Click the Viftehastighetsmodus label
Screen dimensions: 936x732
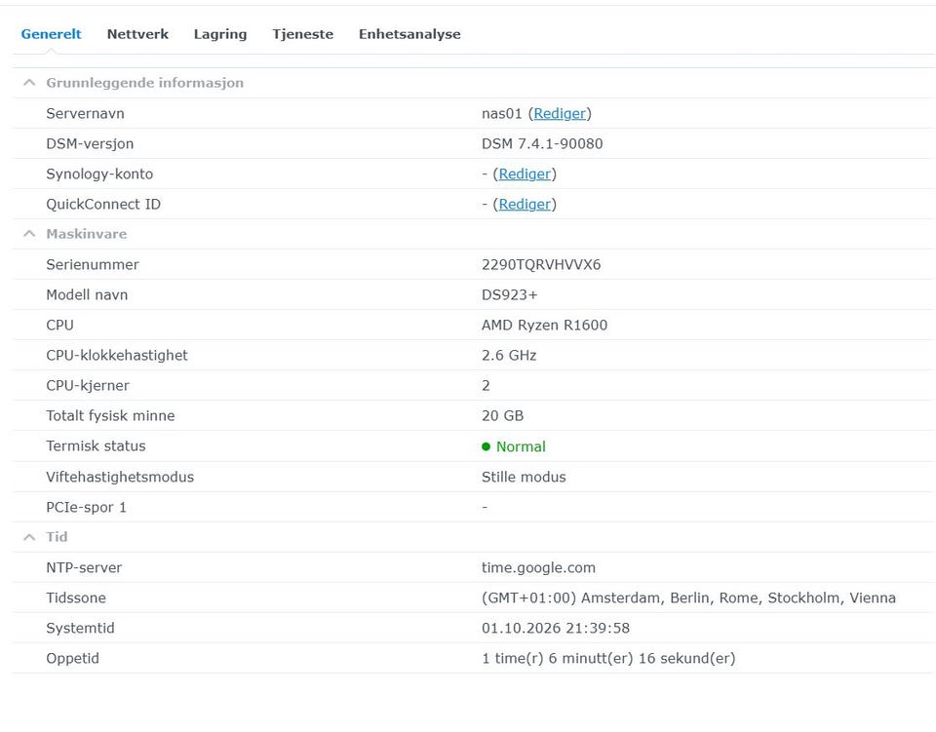point(120,477)
